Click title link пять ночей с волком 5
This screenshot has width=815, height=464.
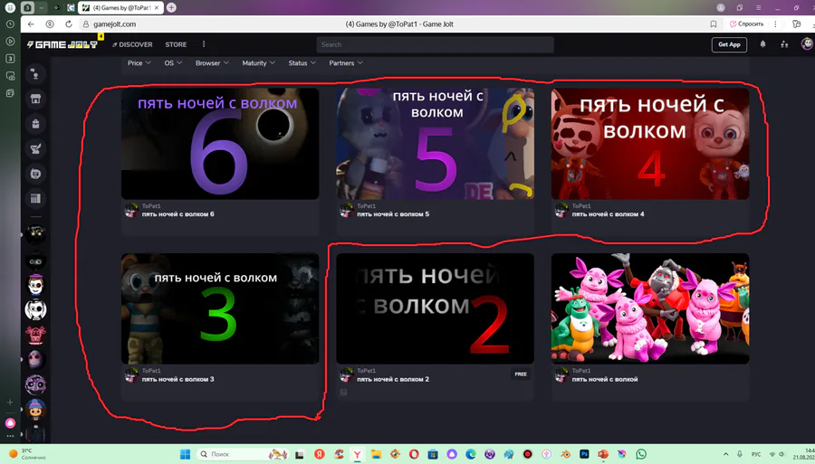coord(393,213)
